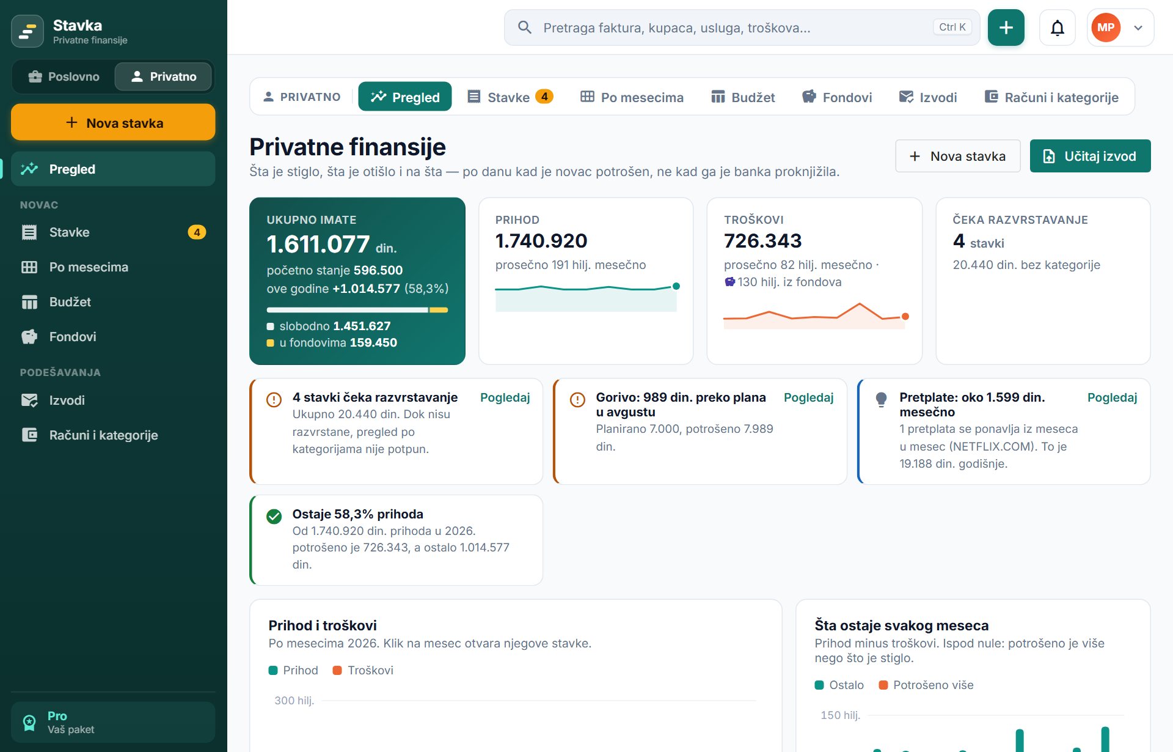This screenshot has width=1173, height=752.
Task: Open the Po mesecima tab
Action: [x=632, y=97]
